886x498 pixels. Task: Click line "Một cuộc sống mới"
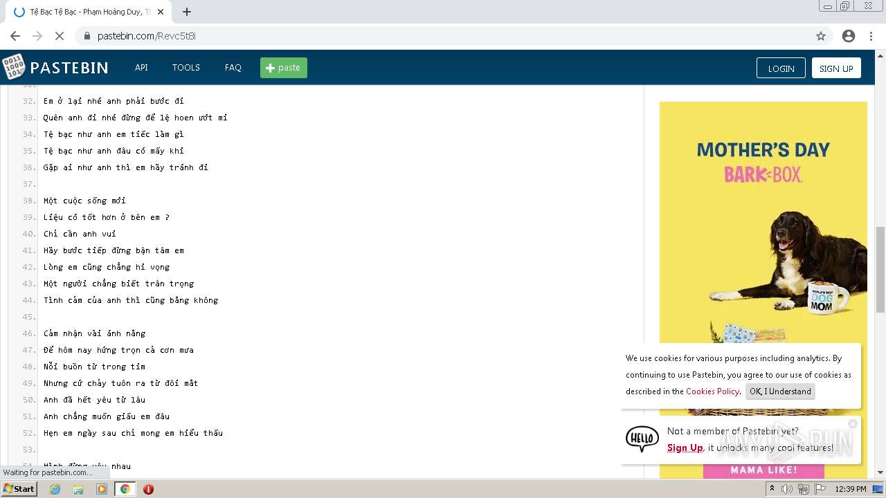[x=84, y=201]
